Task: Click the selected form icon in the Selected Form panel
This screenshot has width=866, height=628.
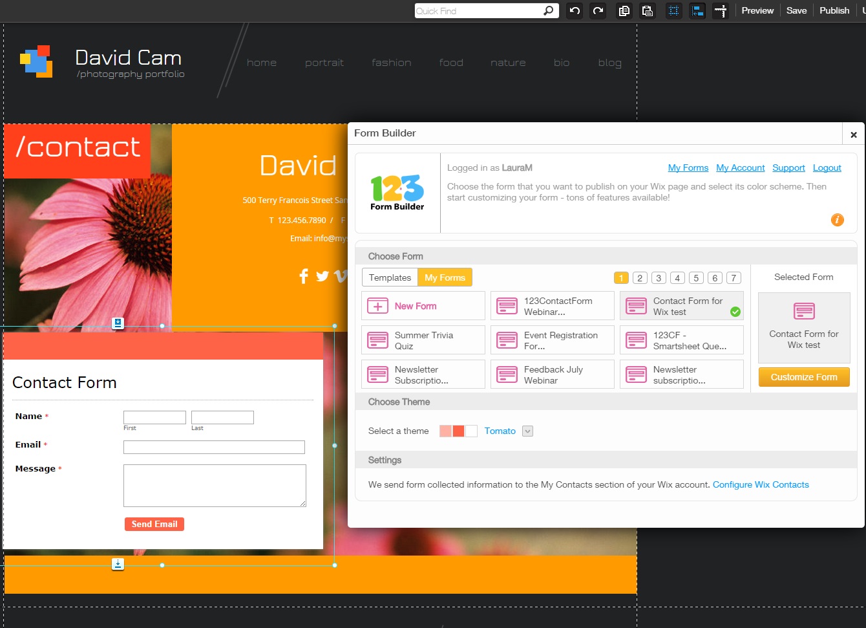Action: pos(804,311)
